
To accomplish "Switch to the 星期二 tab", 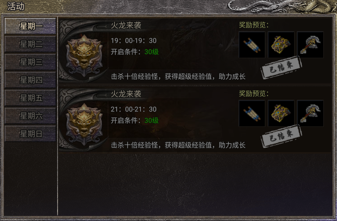I will [30, 44].
